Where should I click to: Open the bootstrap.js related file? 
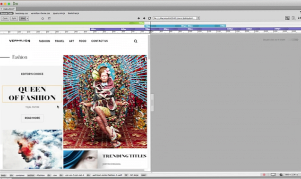click(73, 13)
